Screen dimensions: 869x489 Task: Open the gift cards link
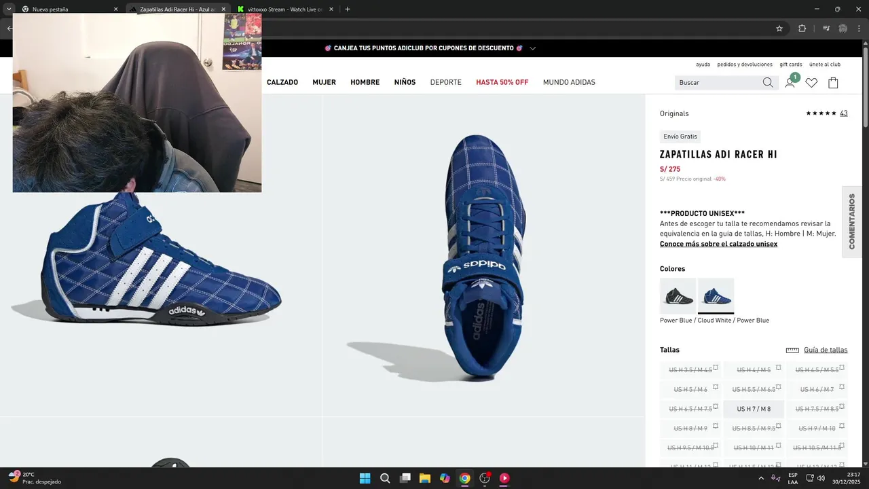(791, 65)
